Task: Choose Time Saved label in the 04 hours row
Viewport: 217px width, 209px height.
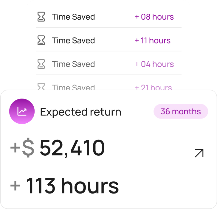Action: (x=73, y=64)
